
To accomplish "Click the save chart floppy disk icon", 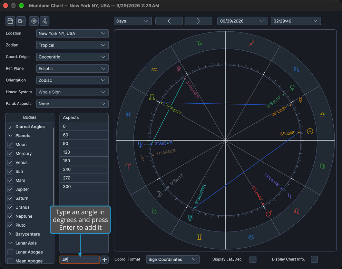I will 10,21.
